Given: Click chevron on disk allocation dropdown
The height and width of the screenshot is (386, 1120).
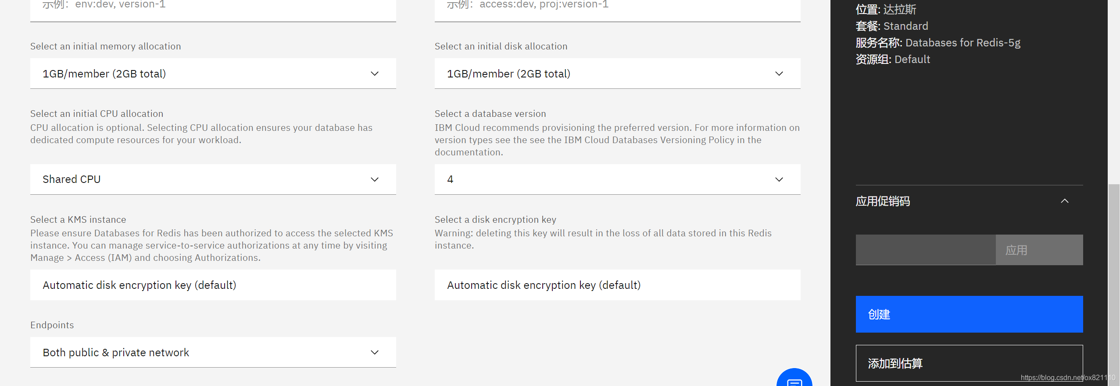Looking at the screenshot, I should coord(779,74).
